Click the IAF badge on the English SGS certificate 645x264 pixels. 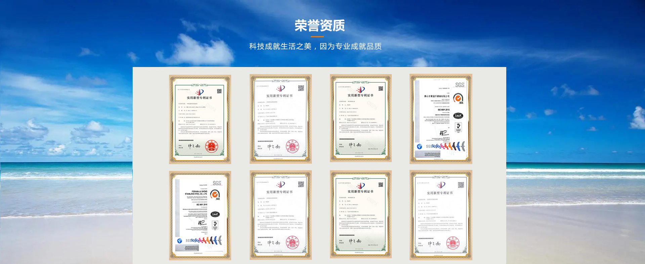pyautogui.click(x=215, y=214)
